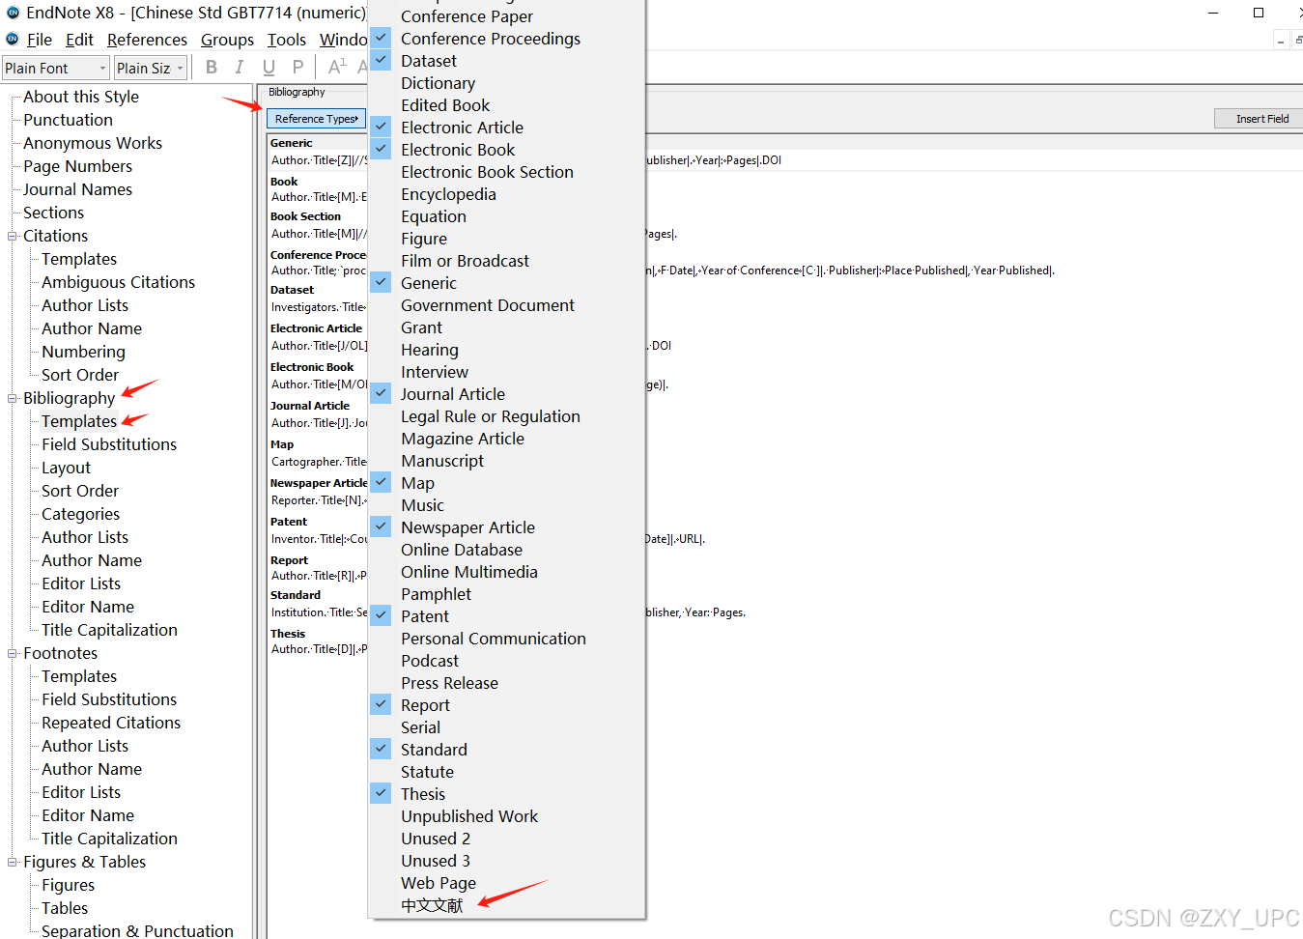
Task: Open Anonymous Works in style tree
Action: [x=93, y=143]
